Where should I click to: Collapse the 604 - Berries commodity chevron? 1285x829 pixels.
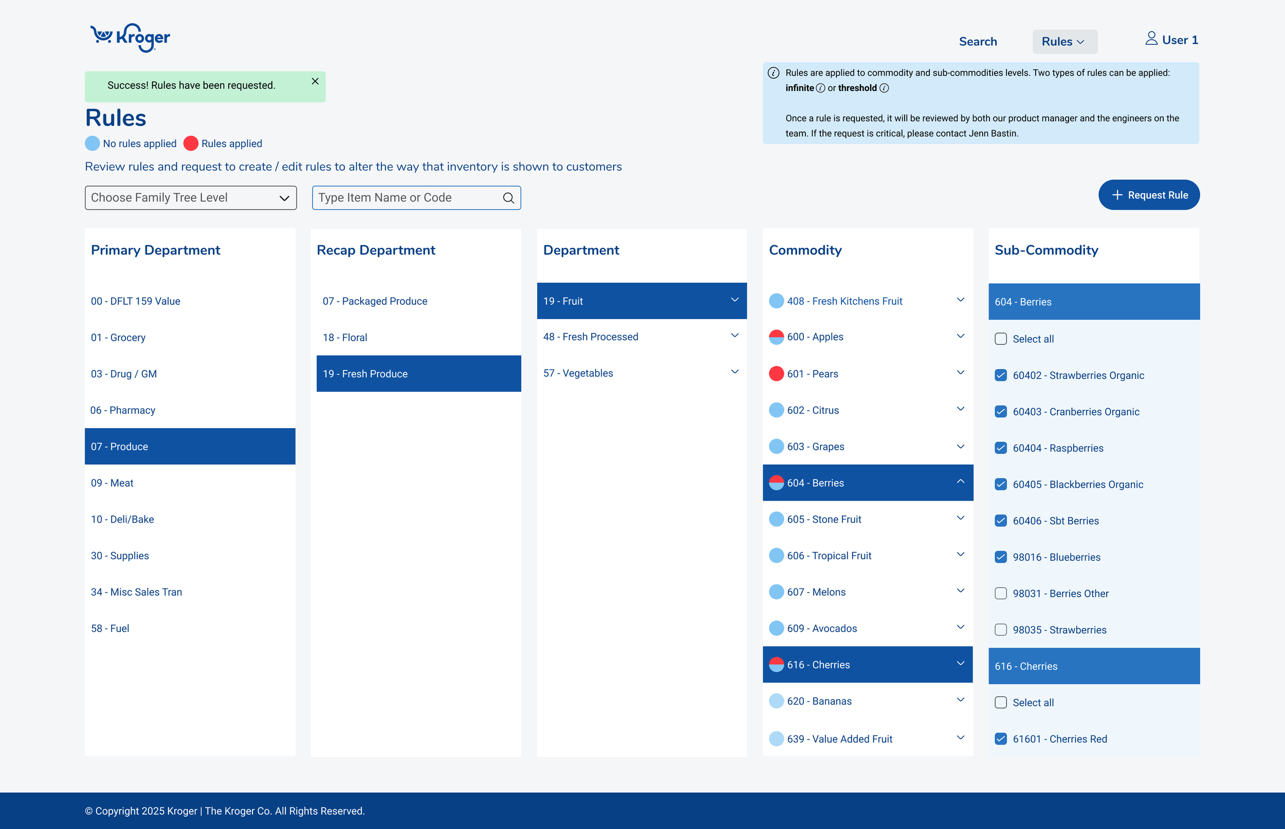[960, 482]
